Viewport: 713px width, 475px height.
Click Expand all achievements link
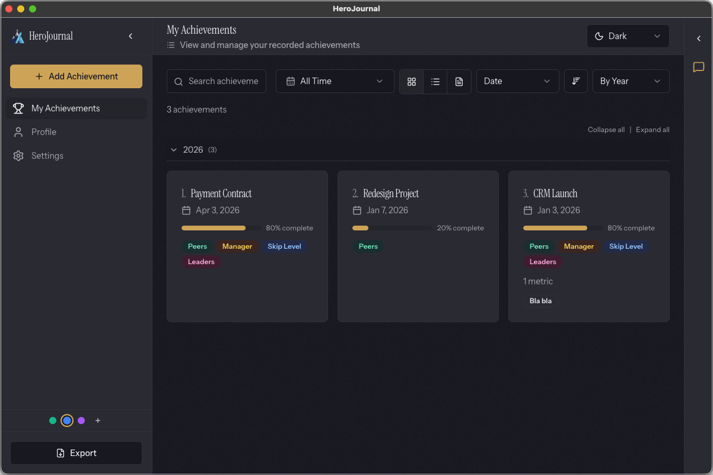[652, 129]
